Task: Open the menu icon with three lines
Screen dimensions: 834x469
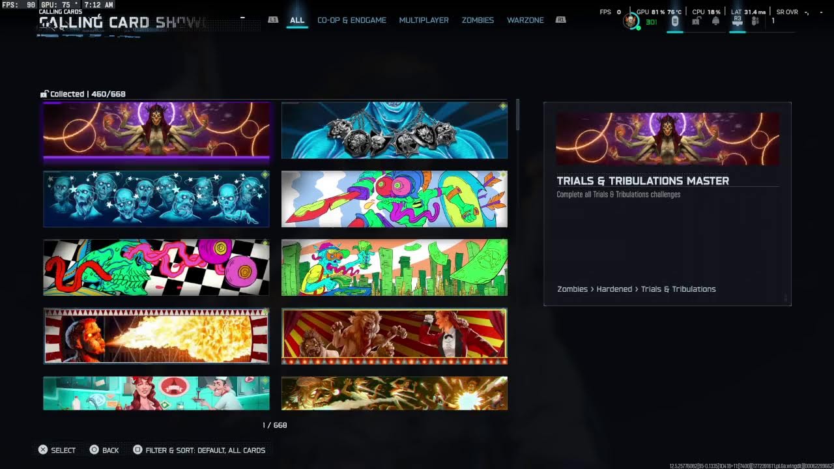Action: (675, 21)
